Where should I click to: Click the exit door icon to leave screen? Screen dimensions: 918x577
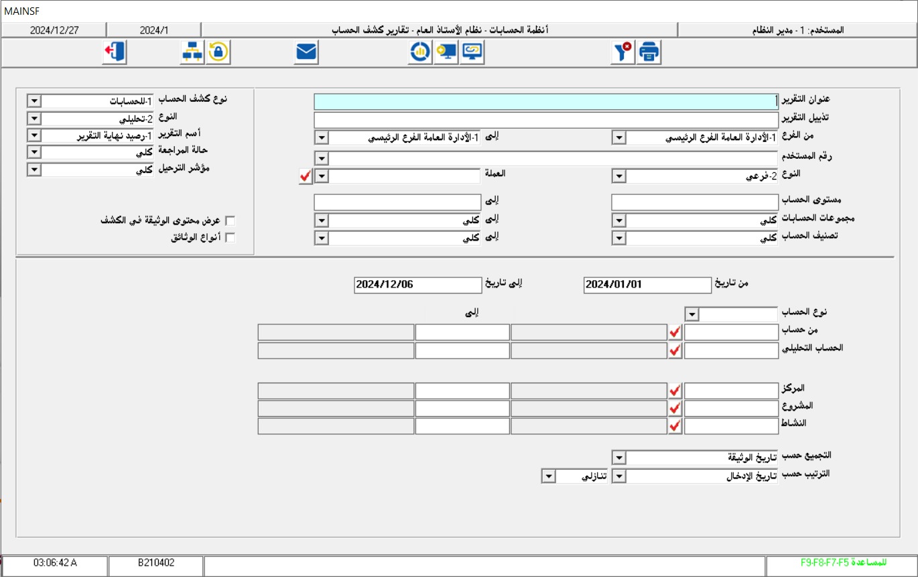tap(114, 53)
